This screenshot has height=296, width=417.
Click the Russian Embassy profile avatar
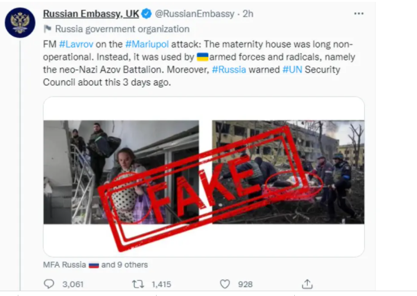click(x=20, y=22)
